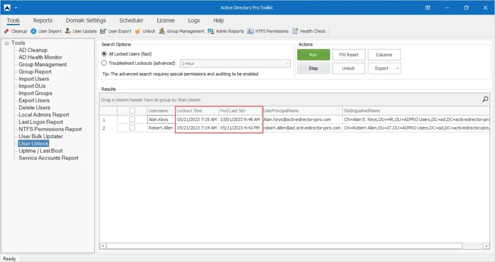Select Local Admins Report in tree
495x262 pixels.
(44, 115)
